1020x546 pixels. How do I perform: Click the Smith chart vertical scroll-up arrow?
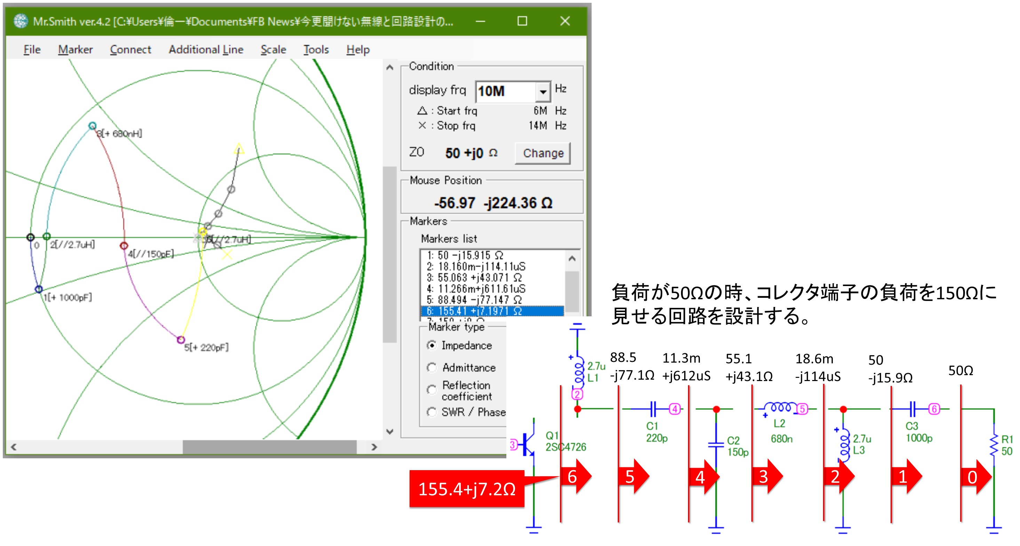pyautogui.click(x=390, y=68)
